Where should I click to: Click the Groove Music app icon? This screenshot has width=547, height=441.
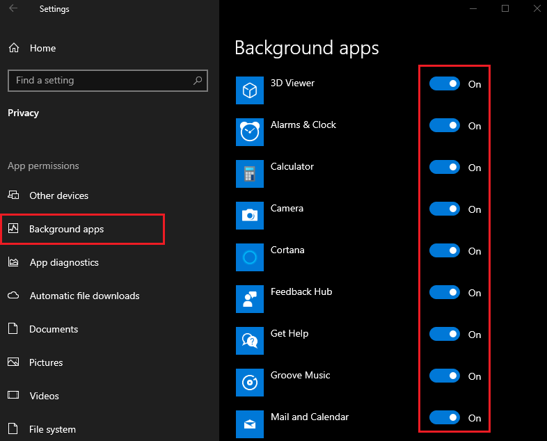250,383
